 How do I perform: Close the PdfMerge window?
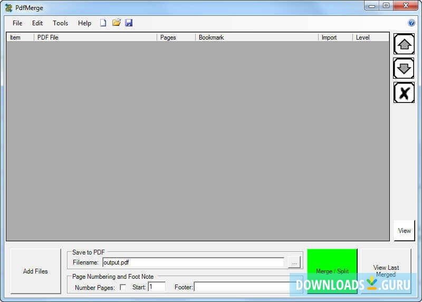pos(406,6)
